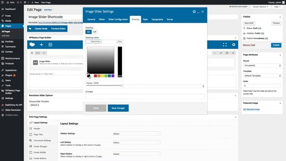Click the Order input field

point(262,85)
